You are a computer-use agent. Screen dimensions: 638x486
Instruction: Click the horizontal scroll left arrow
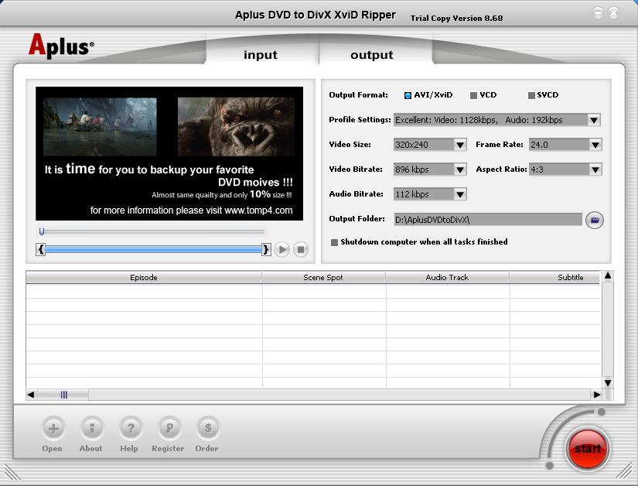(31, 395)
